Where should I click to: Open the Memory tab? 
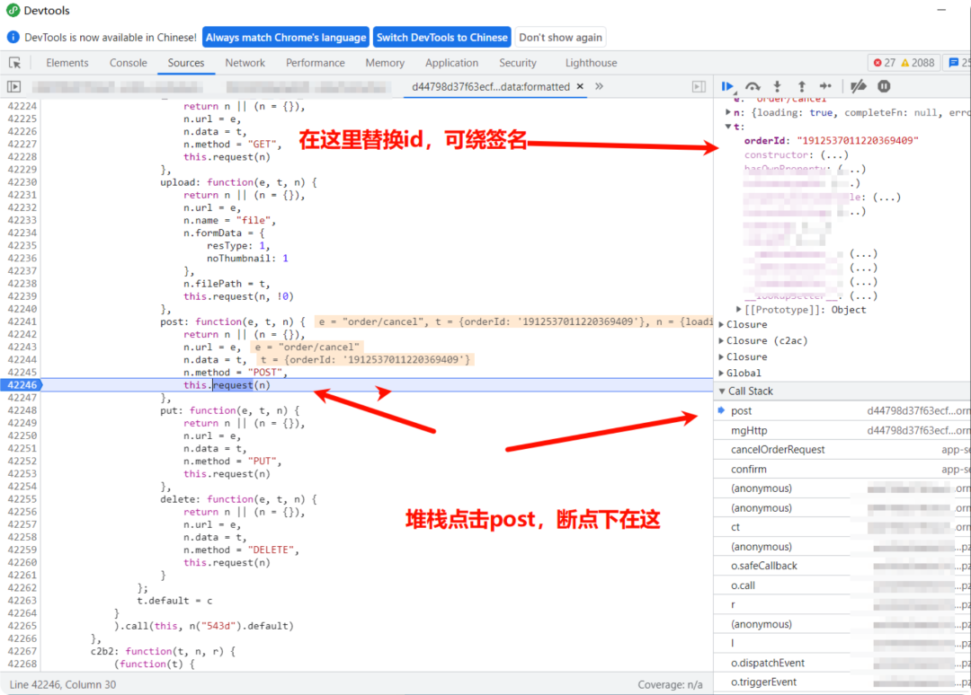[x=385, y=63]
